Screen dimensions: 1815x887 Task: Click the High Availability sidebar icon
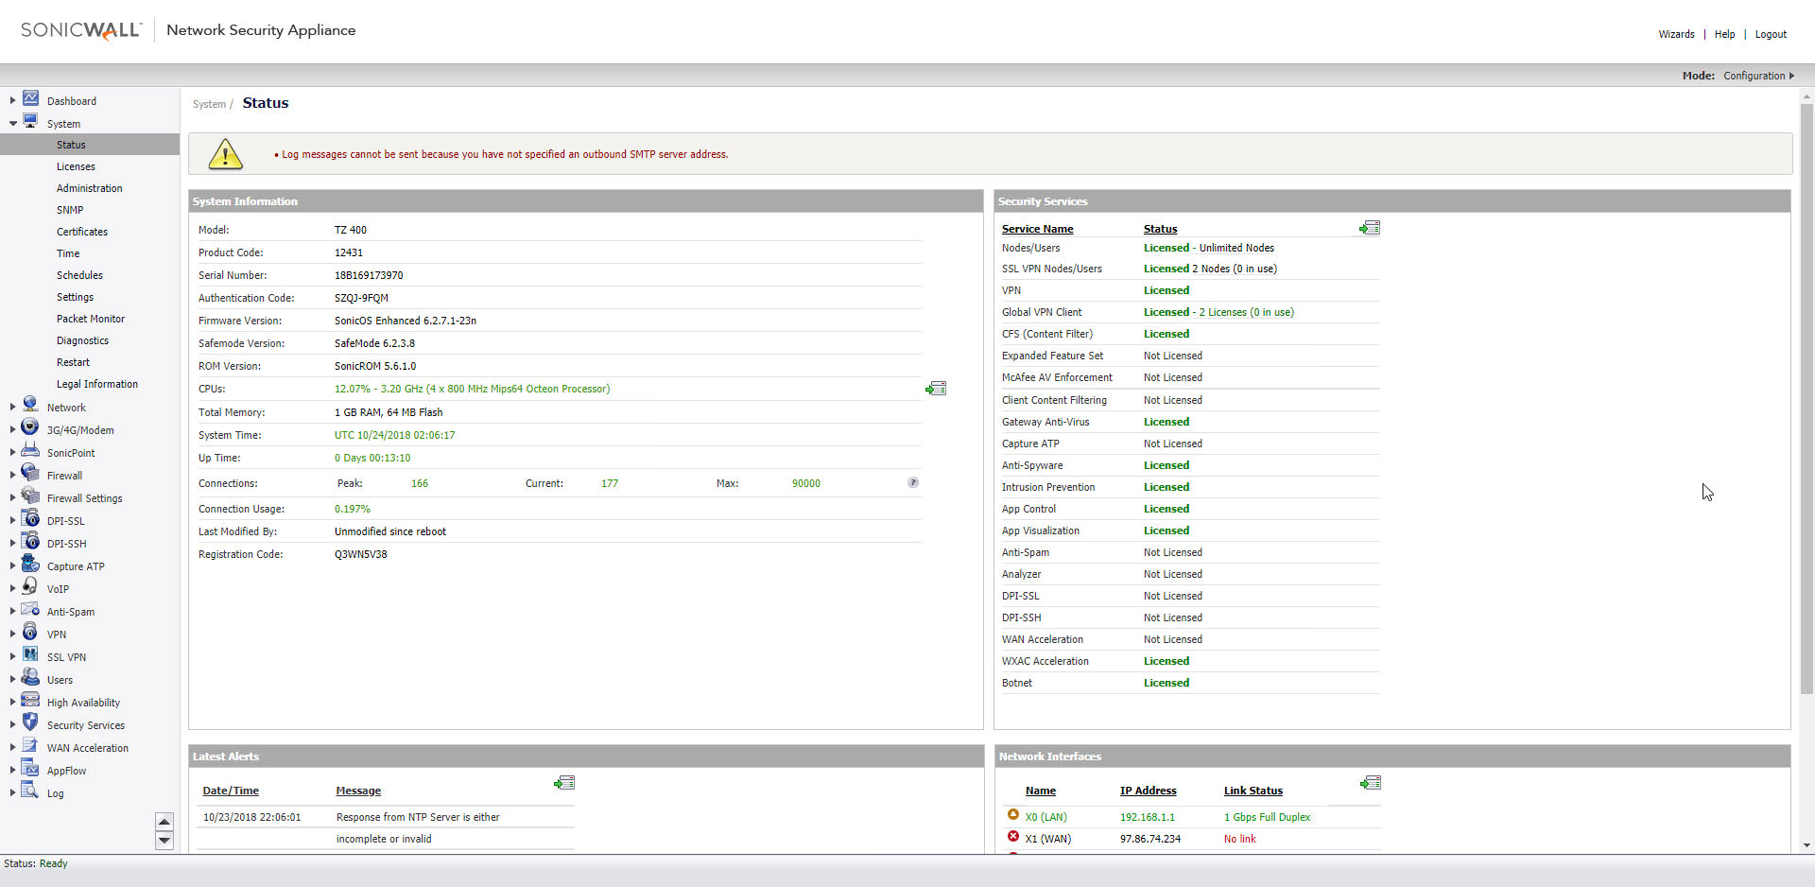(x=30, y=701)
